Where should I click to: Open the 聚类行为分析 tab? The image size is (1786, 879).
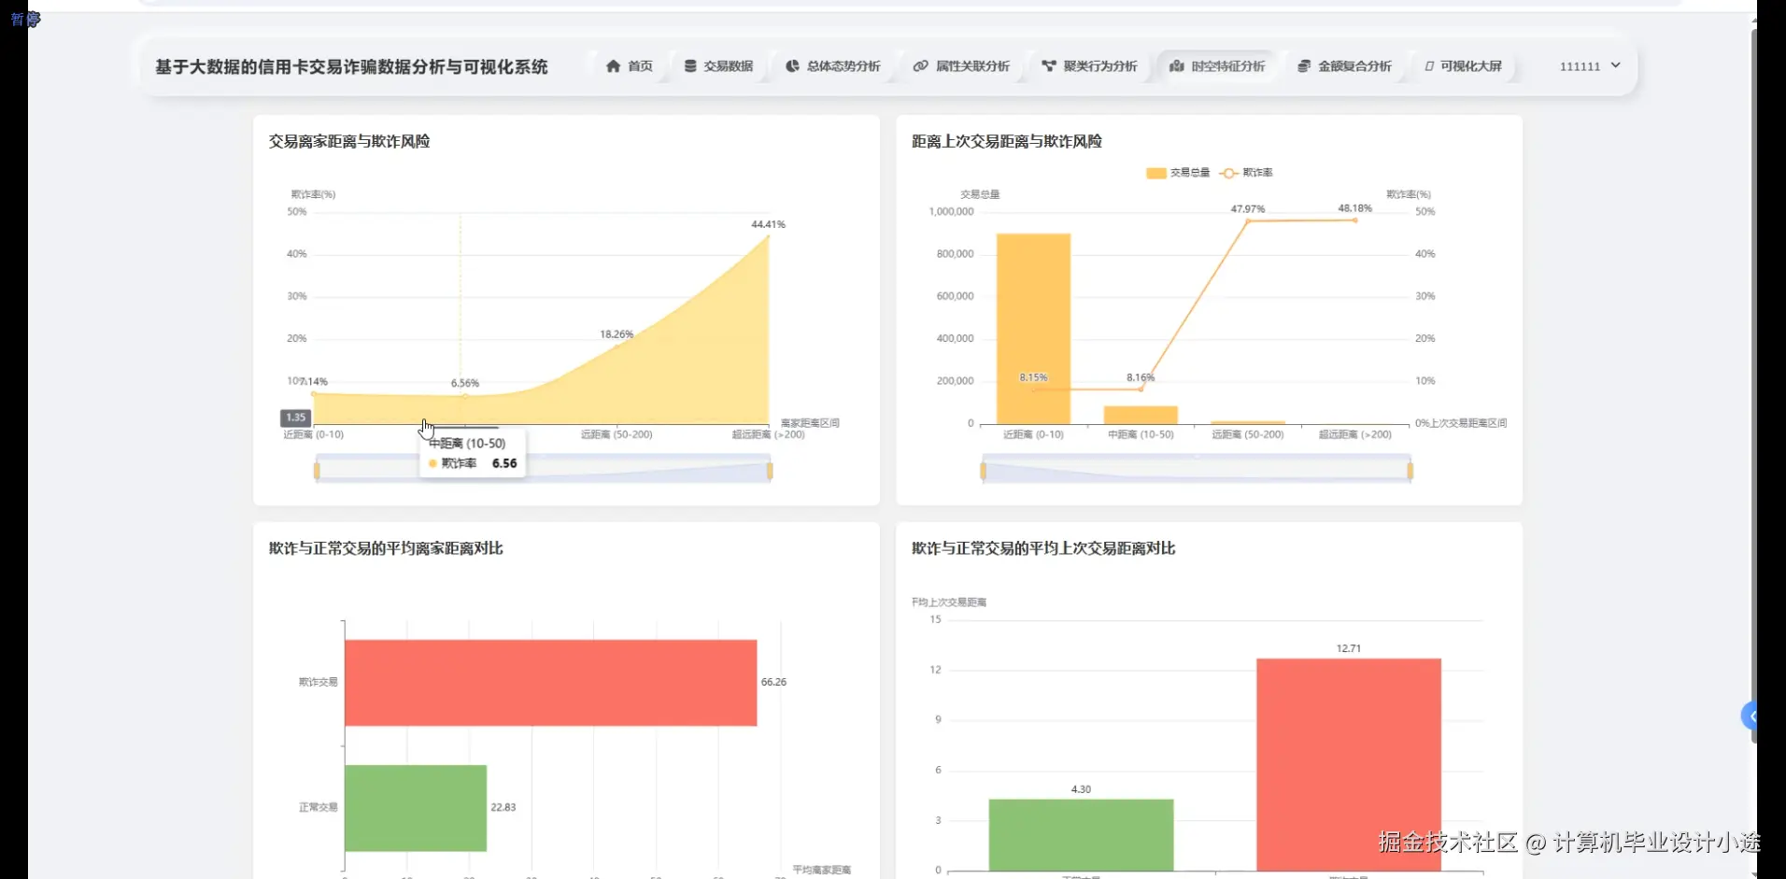pos(1089,66)
